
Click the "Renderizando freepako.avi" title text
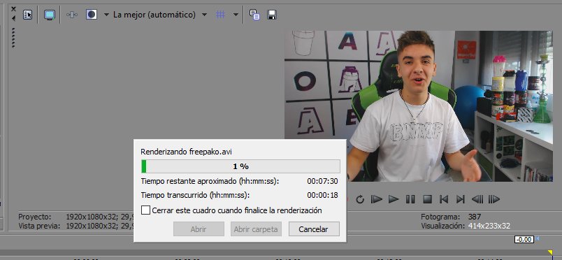186,152
